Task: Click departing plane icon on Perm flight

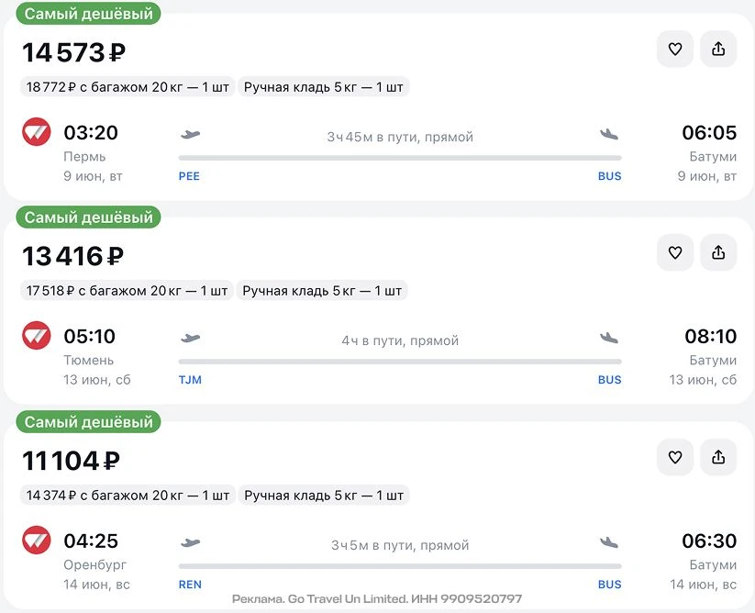Action: [x=191, y=135]
